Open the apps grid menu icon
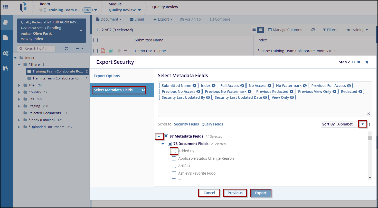The width and height of the screenshot is (378, 208). [x=5, y=7]
